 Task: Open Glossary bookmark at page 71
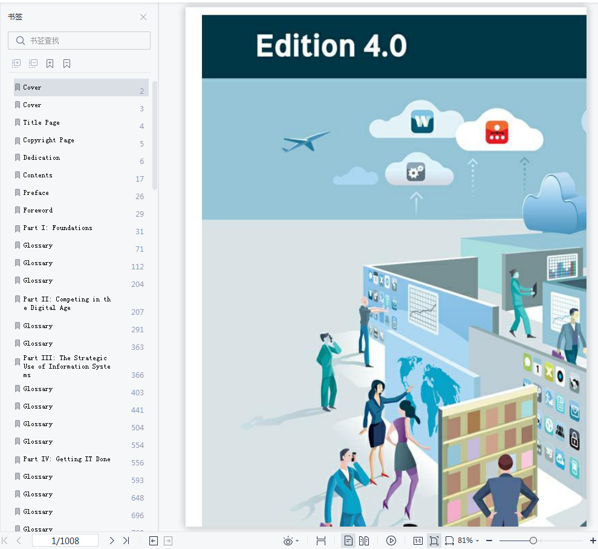[81, 246]
